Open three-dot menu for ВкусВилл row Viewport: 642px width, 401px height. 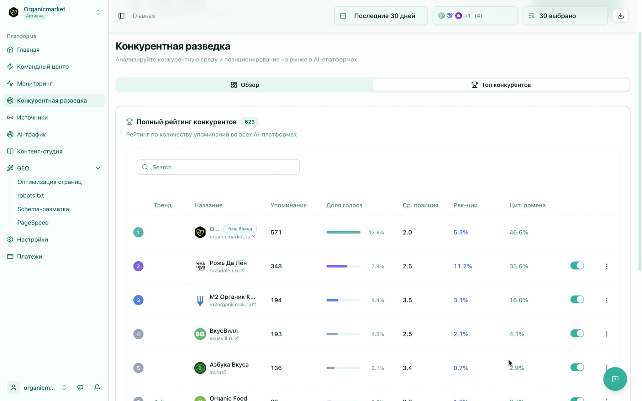(607, 334)
